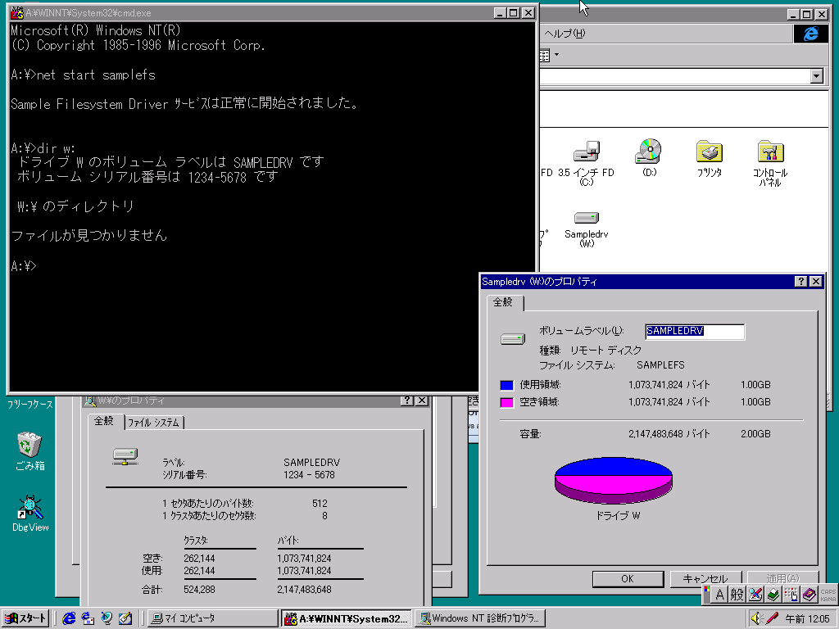The image size is (839, 629).
Task: Click the リモート ディスク type value
Action: pyautogui.click(x=605, y=351)
